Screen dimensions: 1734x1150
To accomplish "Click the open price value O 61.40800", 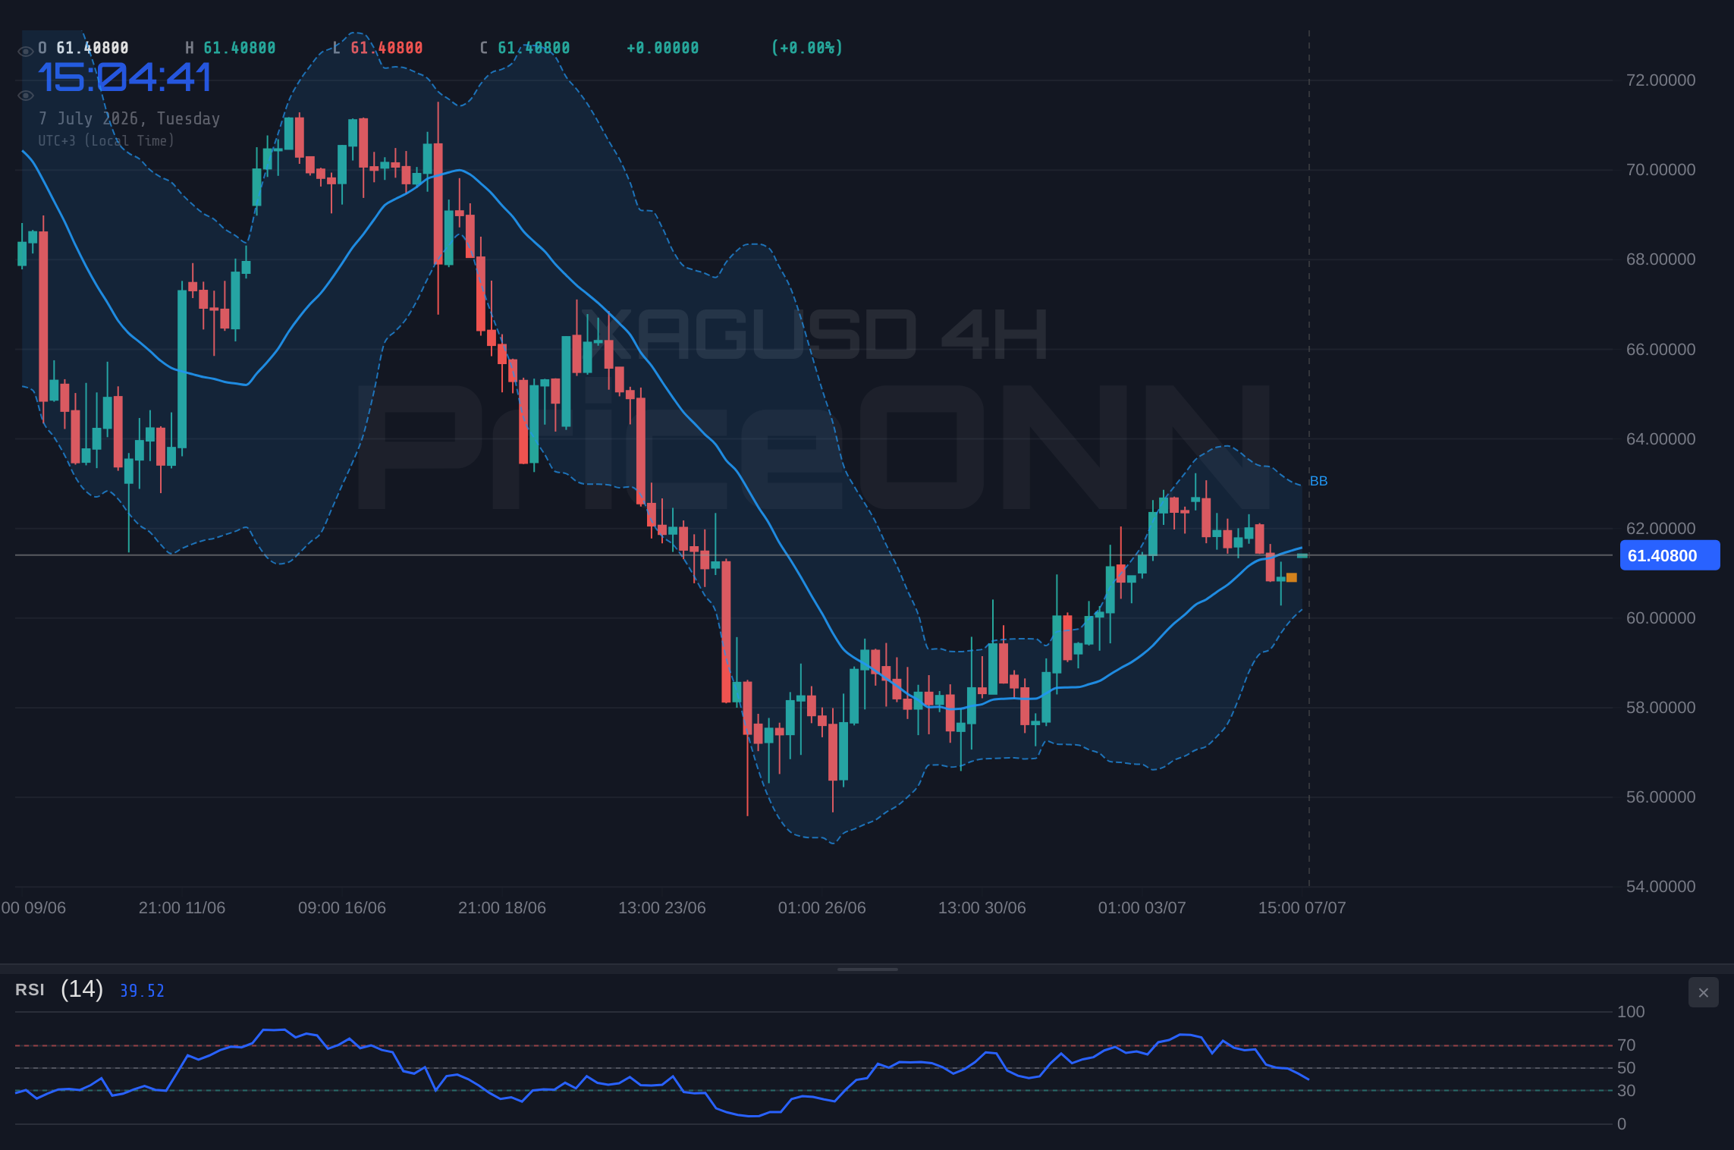I will (x=83, y=49).
